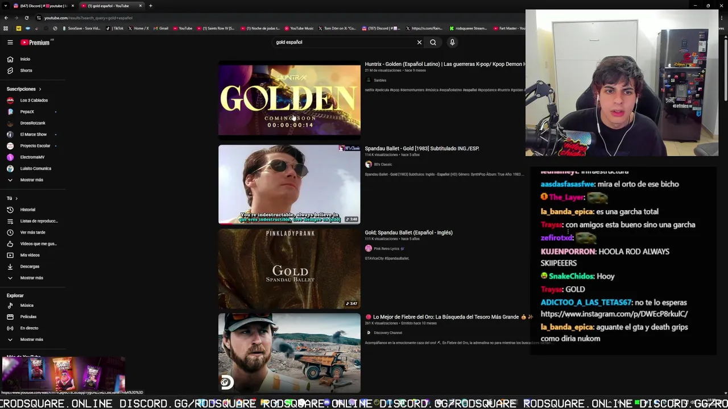Open Música under Explorar

pos(27,306)
